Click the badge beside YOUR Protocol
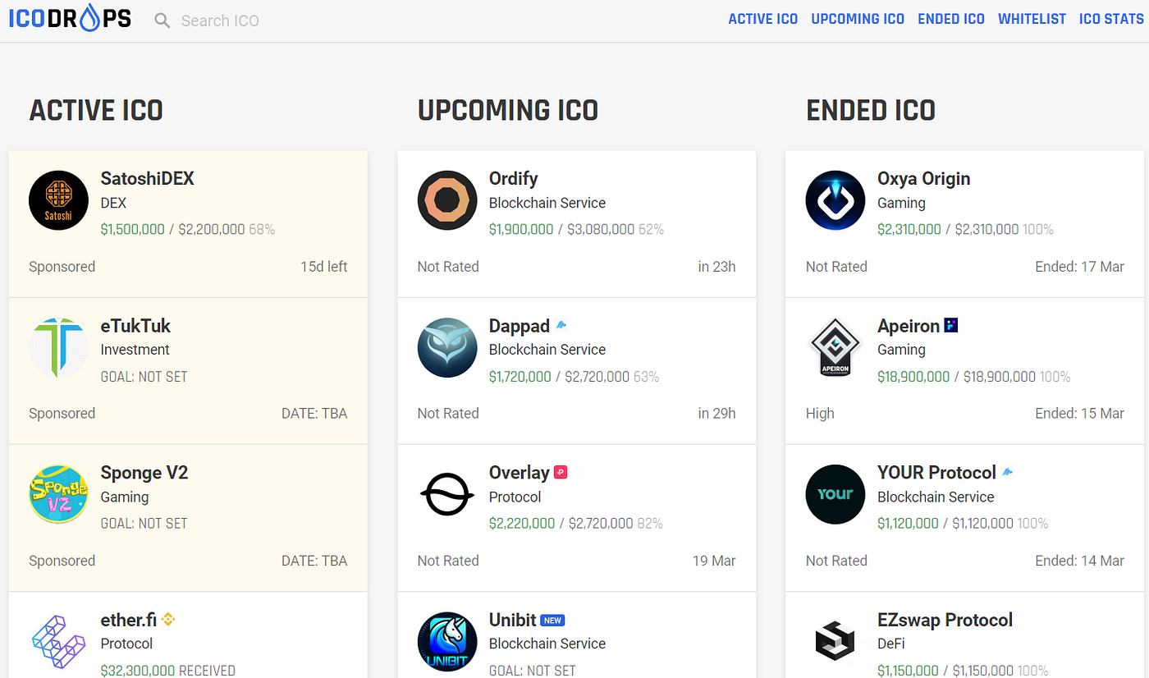 (1008, 472)
